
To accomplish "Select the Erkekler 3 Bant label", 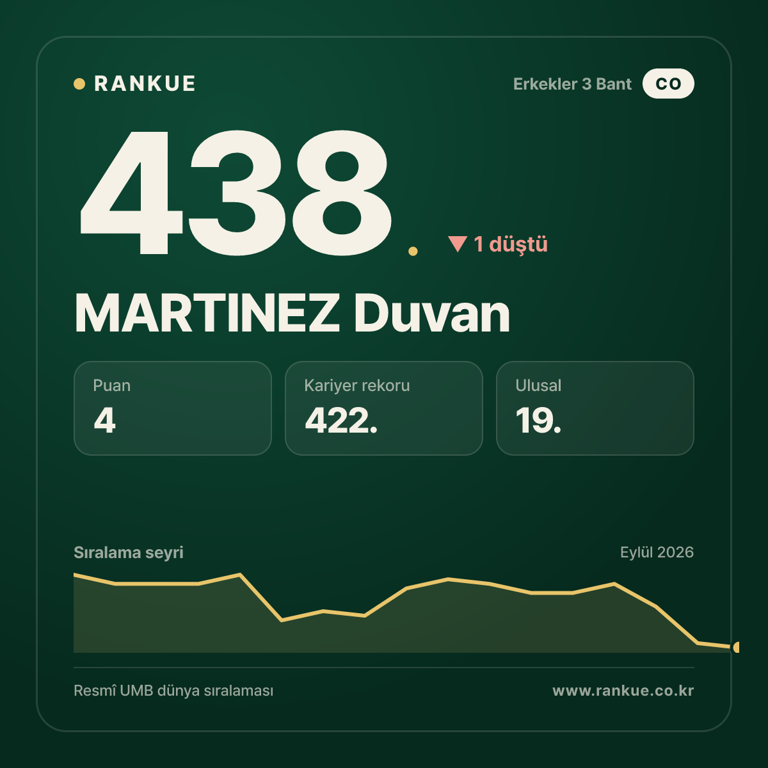I will pos(572,84).
